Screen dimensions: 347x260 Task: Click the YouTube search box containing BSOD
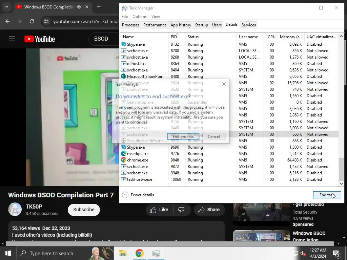click(x=104, y=39)
